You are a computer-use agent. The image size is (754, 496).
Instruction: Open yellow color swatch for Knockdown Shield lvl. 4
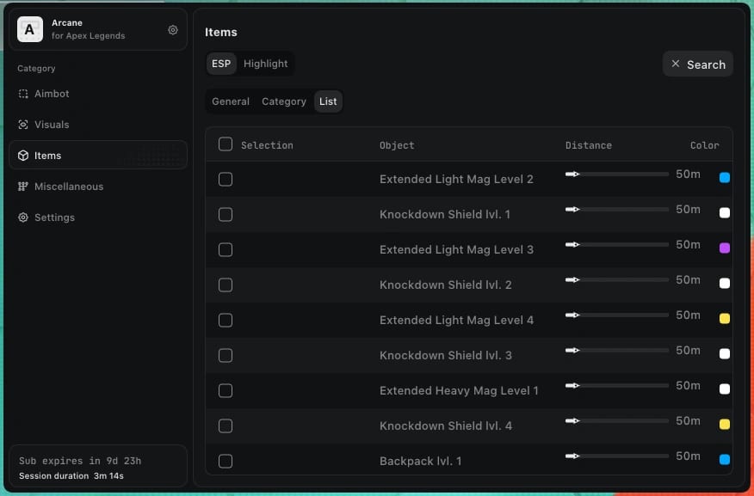(725, 425)
